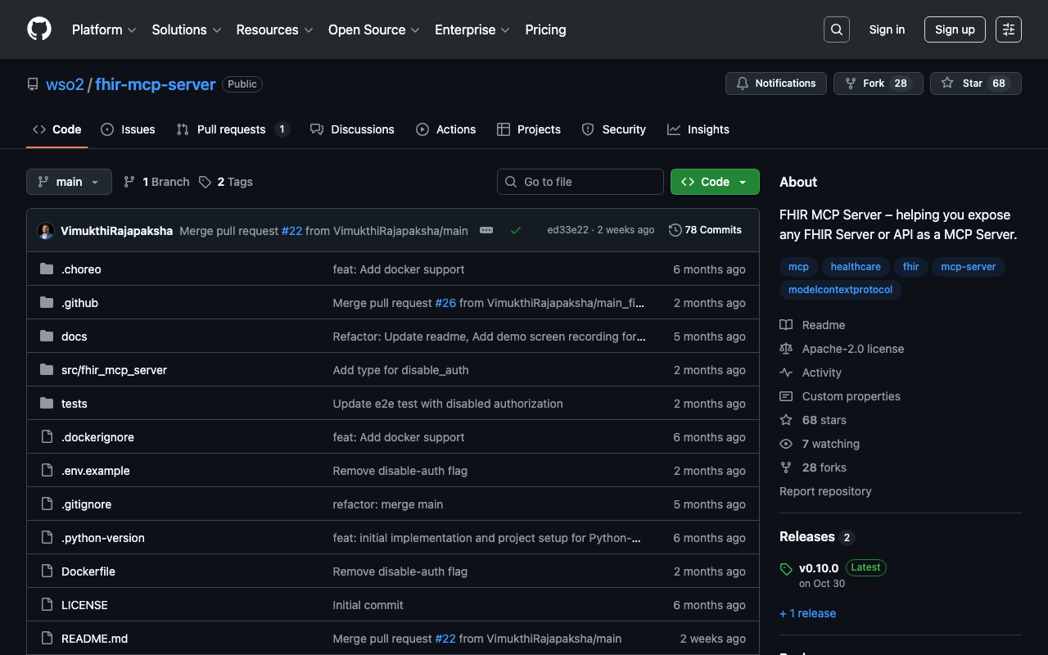Open the Solutions header menu

click(186, 29)
